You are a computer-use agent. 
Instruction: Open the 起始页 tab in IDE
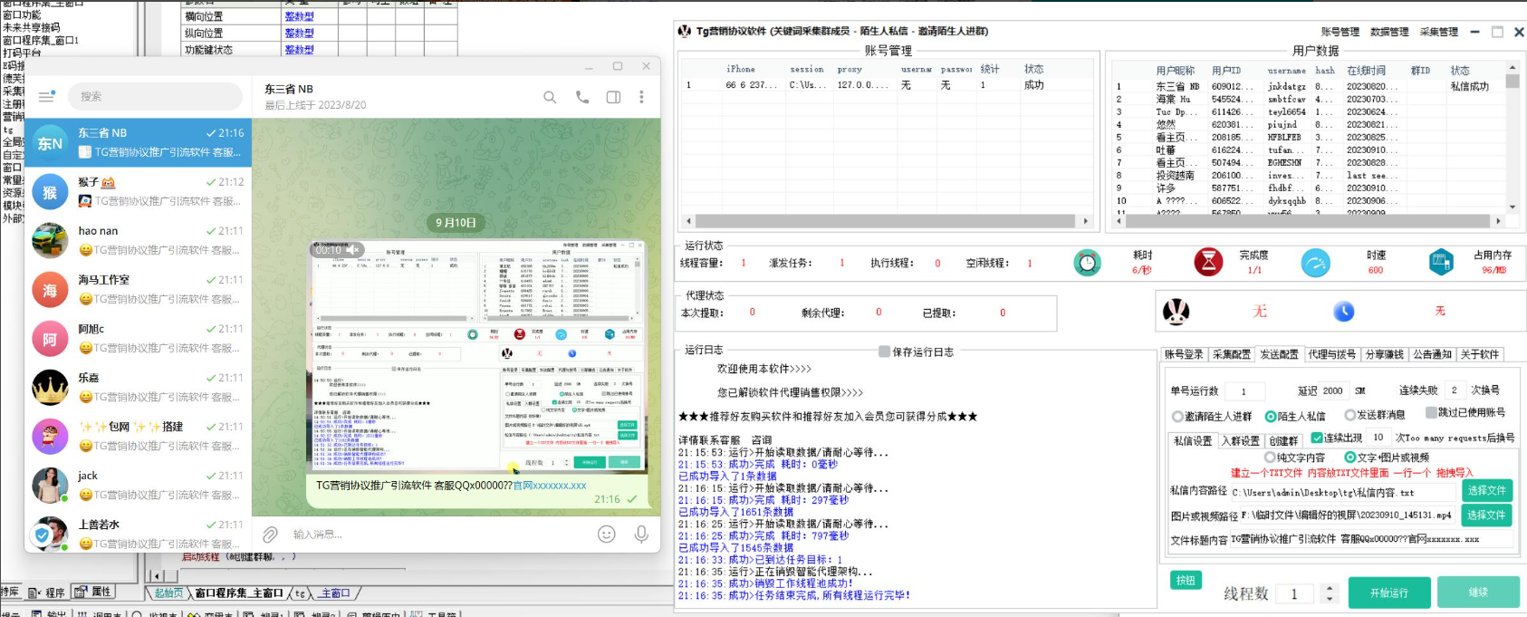coord(168,593)
